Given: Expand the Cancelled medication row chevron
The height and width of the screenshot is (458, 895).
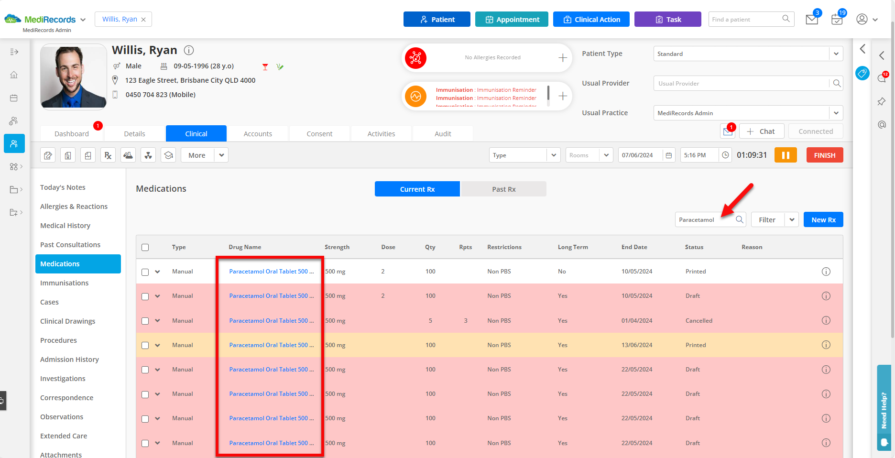Looking at the screenshot, I should 157,320.
